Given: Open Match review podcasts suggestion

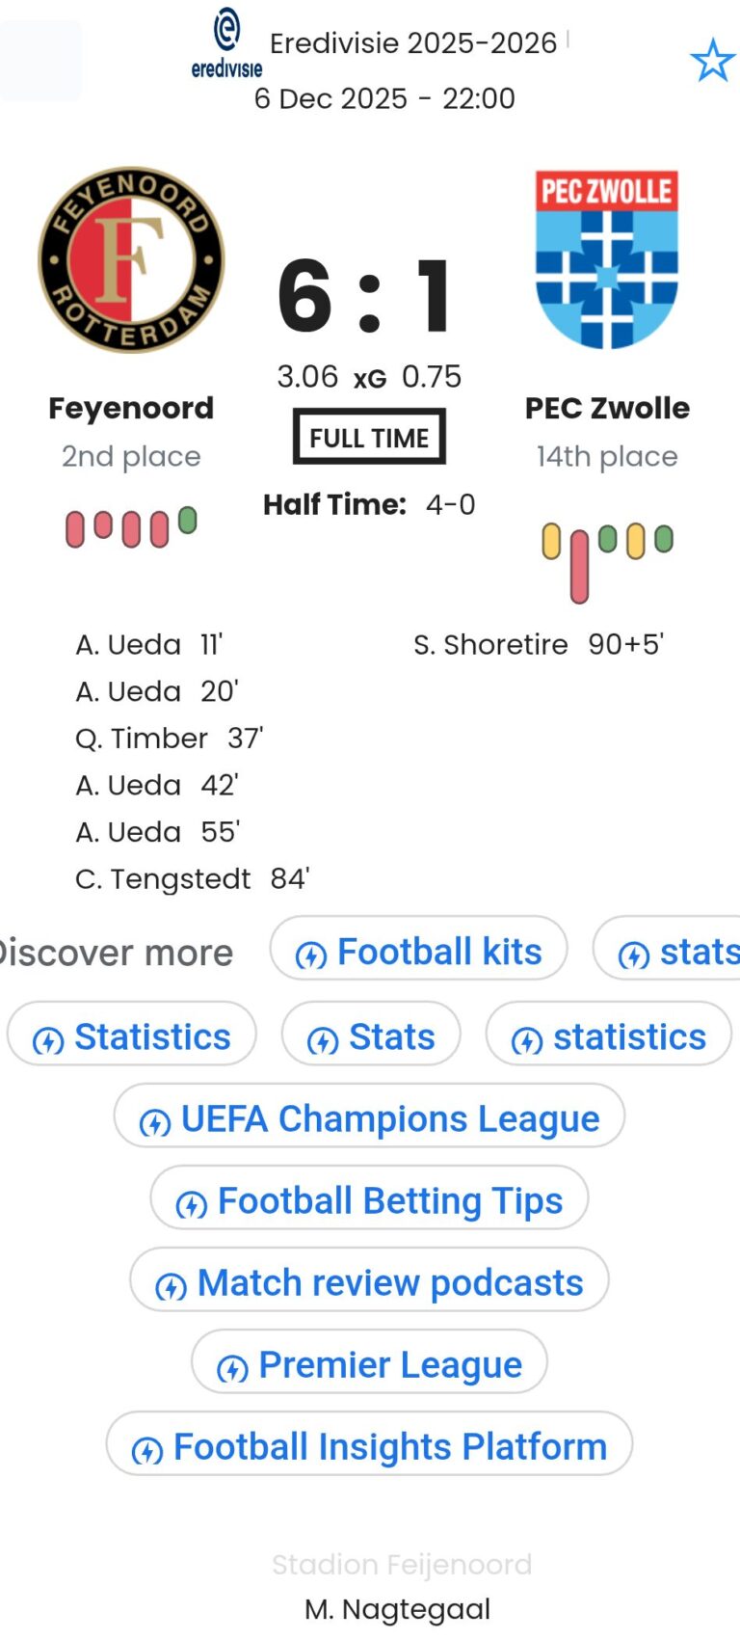Looking at the screenshot, I should 389,1283.
